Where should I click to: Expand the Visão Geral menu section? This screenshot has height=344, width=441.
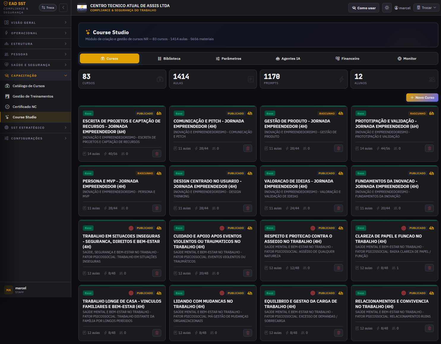point(35,23)
